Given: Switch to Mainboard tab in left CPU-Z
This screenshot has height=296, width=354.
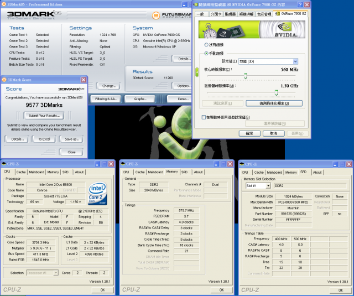Looking at the screenshot, I should coord(37,172).
